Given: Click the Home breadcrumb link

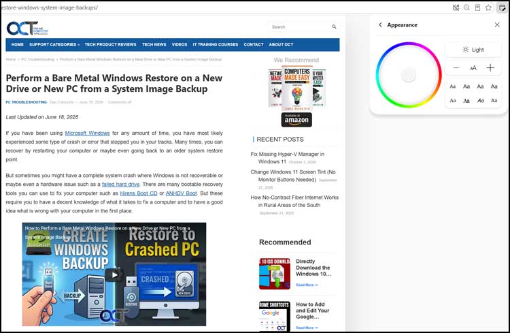Looking at the screenshot, I should 11,59.
